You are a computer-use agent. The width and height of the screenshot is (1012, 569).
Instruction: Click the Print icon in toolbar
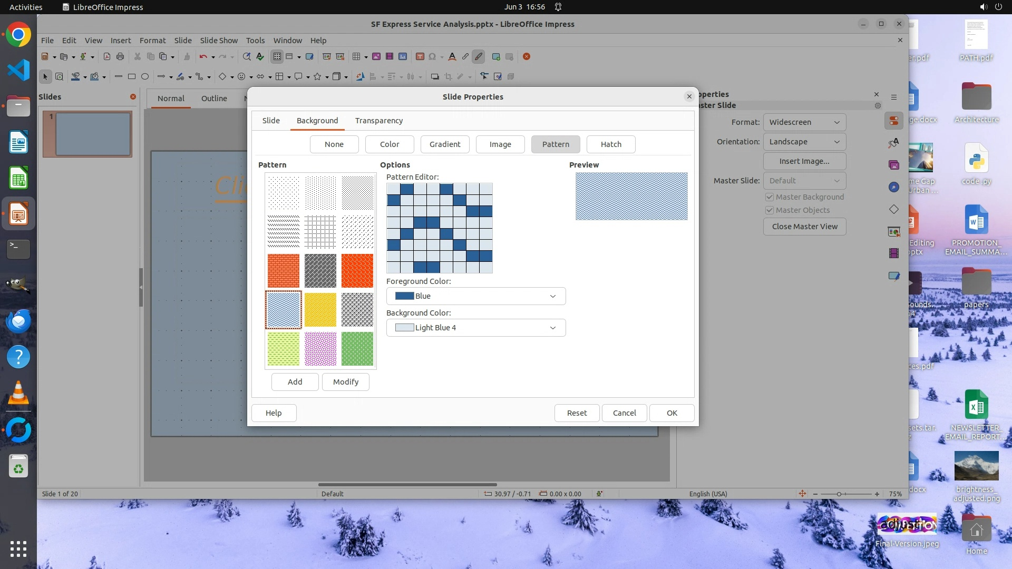120,57
